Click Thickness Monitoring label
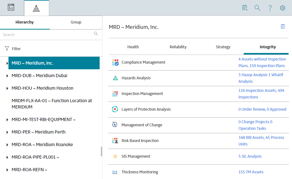This screenshot has height=179, width=292. click(x=140, y=172)
